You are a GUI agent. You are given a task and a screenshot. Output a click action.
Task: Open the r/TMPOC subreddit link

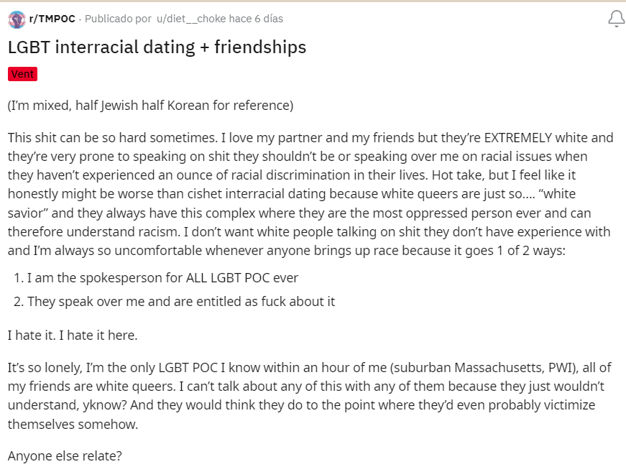pos(52,19)
